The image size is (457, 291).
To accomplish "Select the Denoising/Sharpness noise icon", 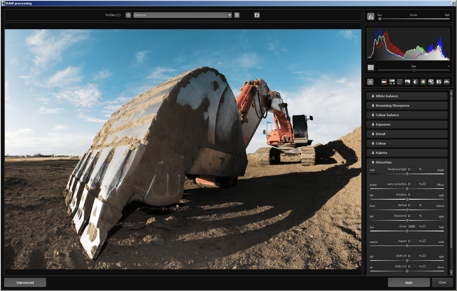I will coord(392,82).
